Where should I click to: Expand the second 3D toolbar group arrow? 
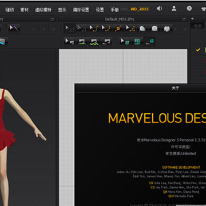[43, 29]
